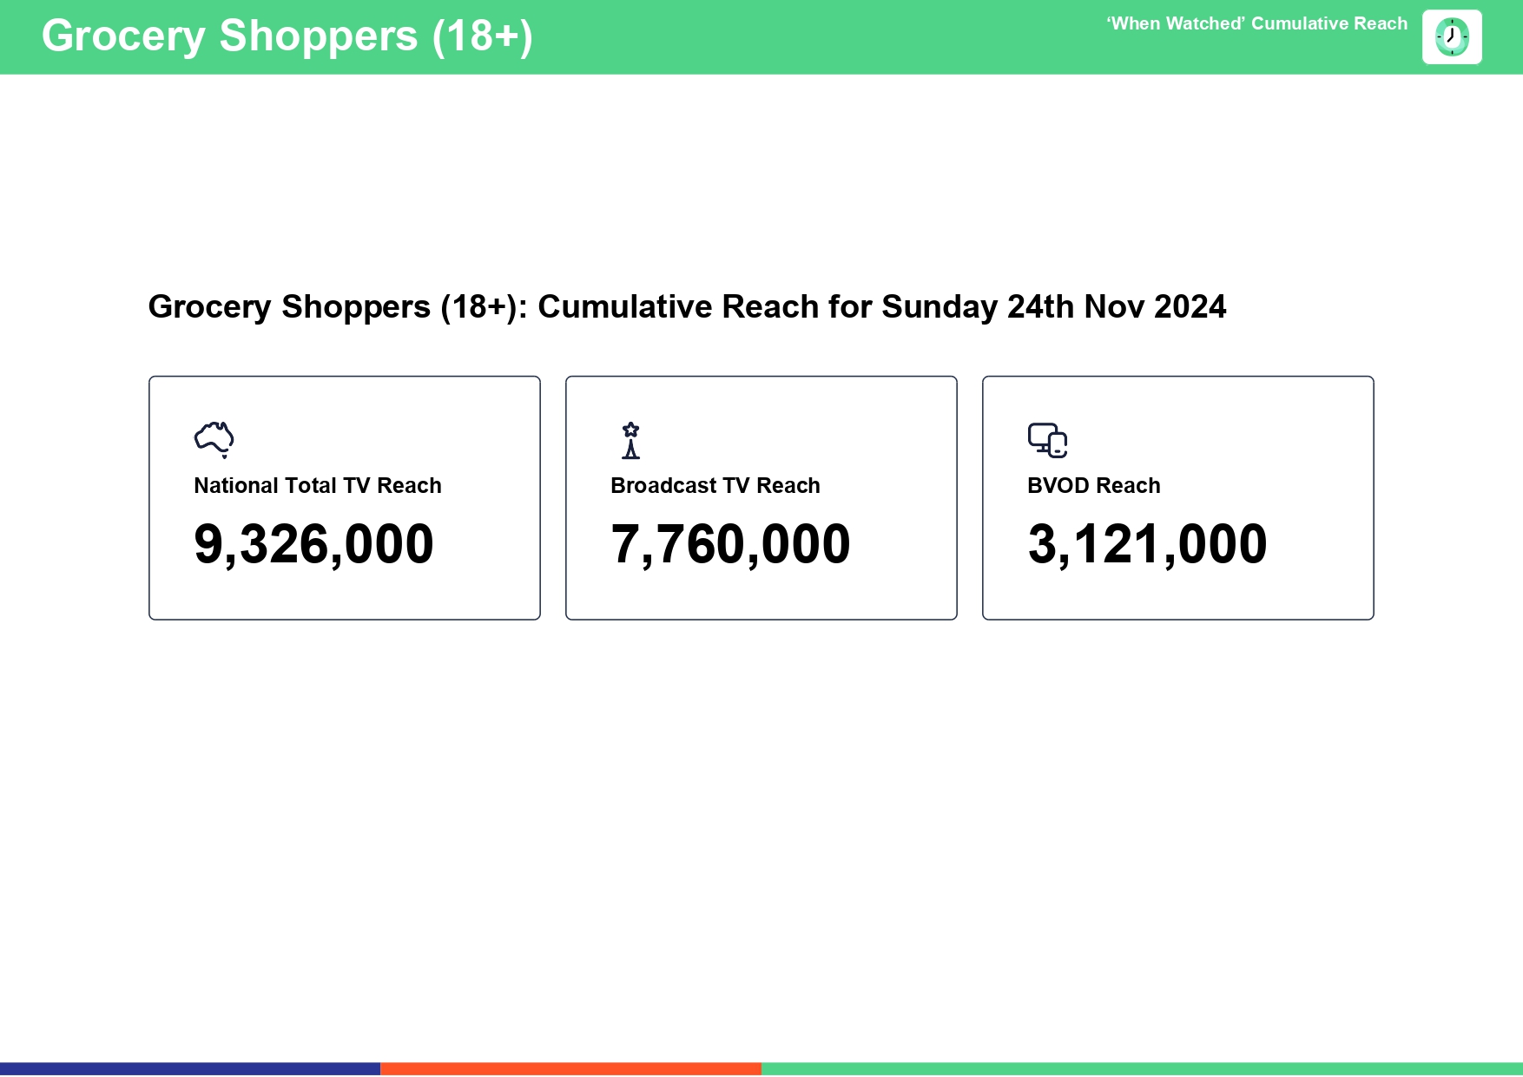Select the BVOD Reach card
The width and height of the screenshot is (1523, 1077).
(x=1178, y=497)
